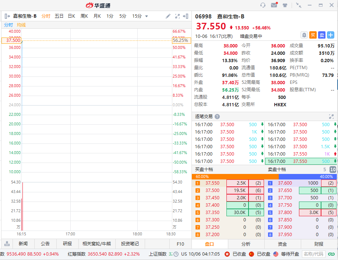Screen dimensions: 338x260
Task: Click the pencil drawing tool icon
Action: point(168,16)
